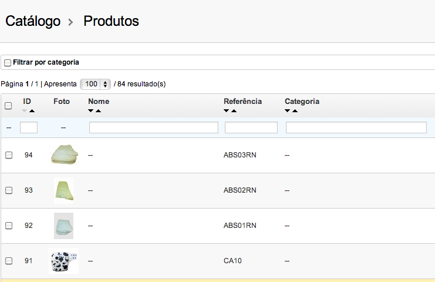Go to Catálogo in the breadcrumb
435x282 pixels.
point(33,21)
